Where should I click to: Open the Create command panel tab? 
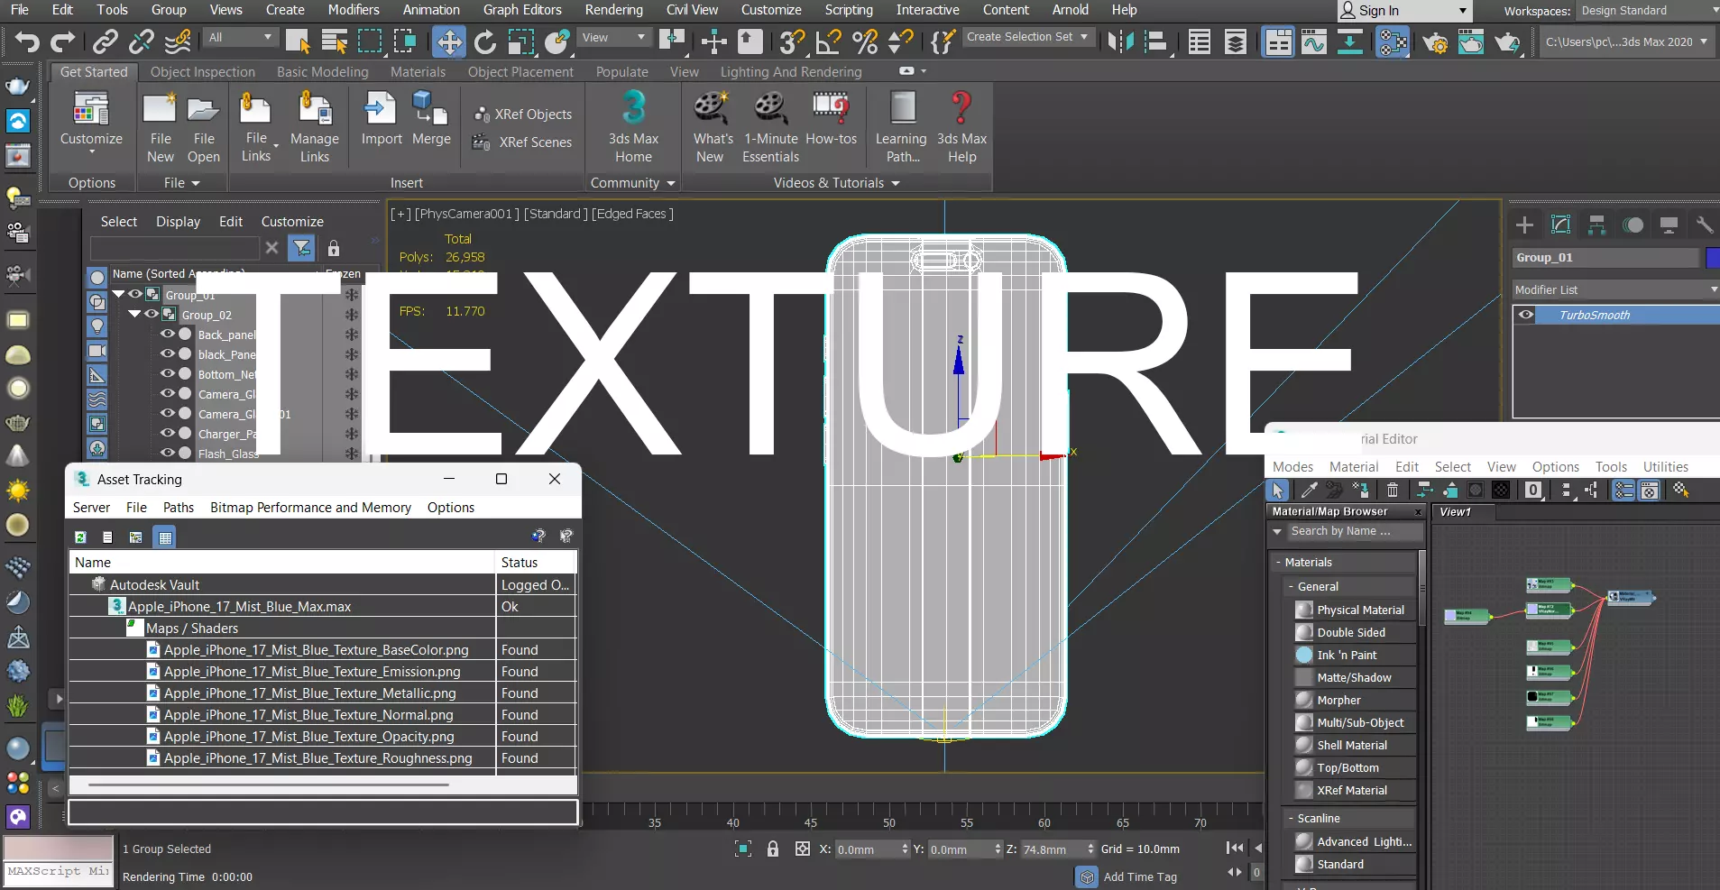[1524, 225]
